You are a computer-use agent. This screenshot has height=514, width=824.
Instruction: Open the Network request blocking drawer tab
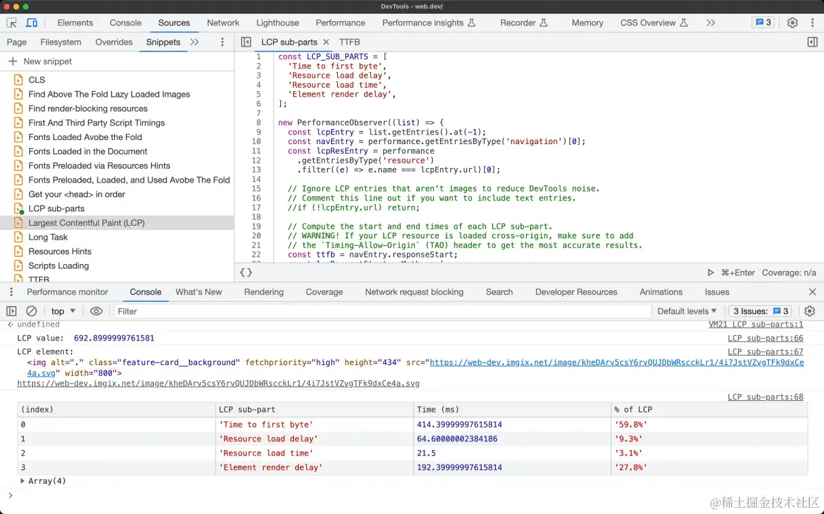414,292
